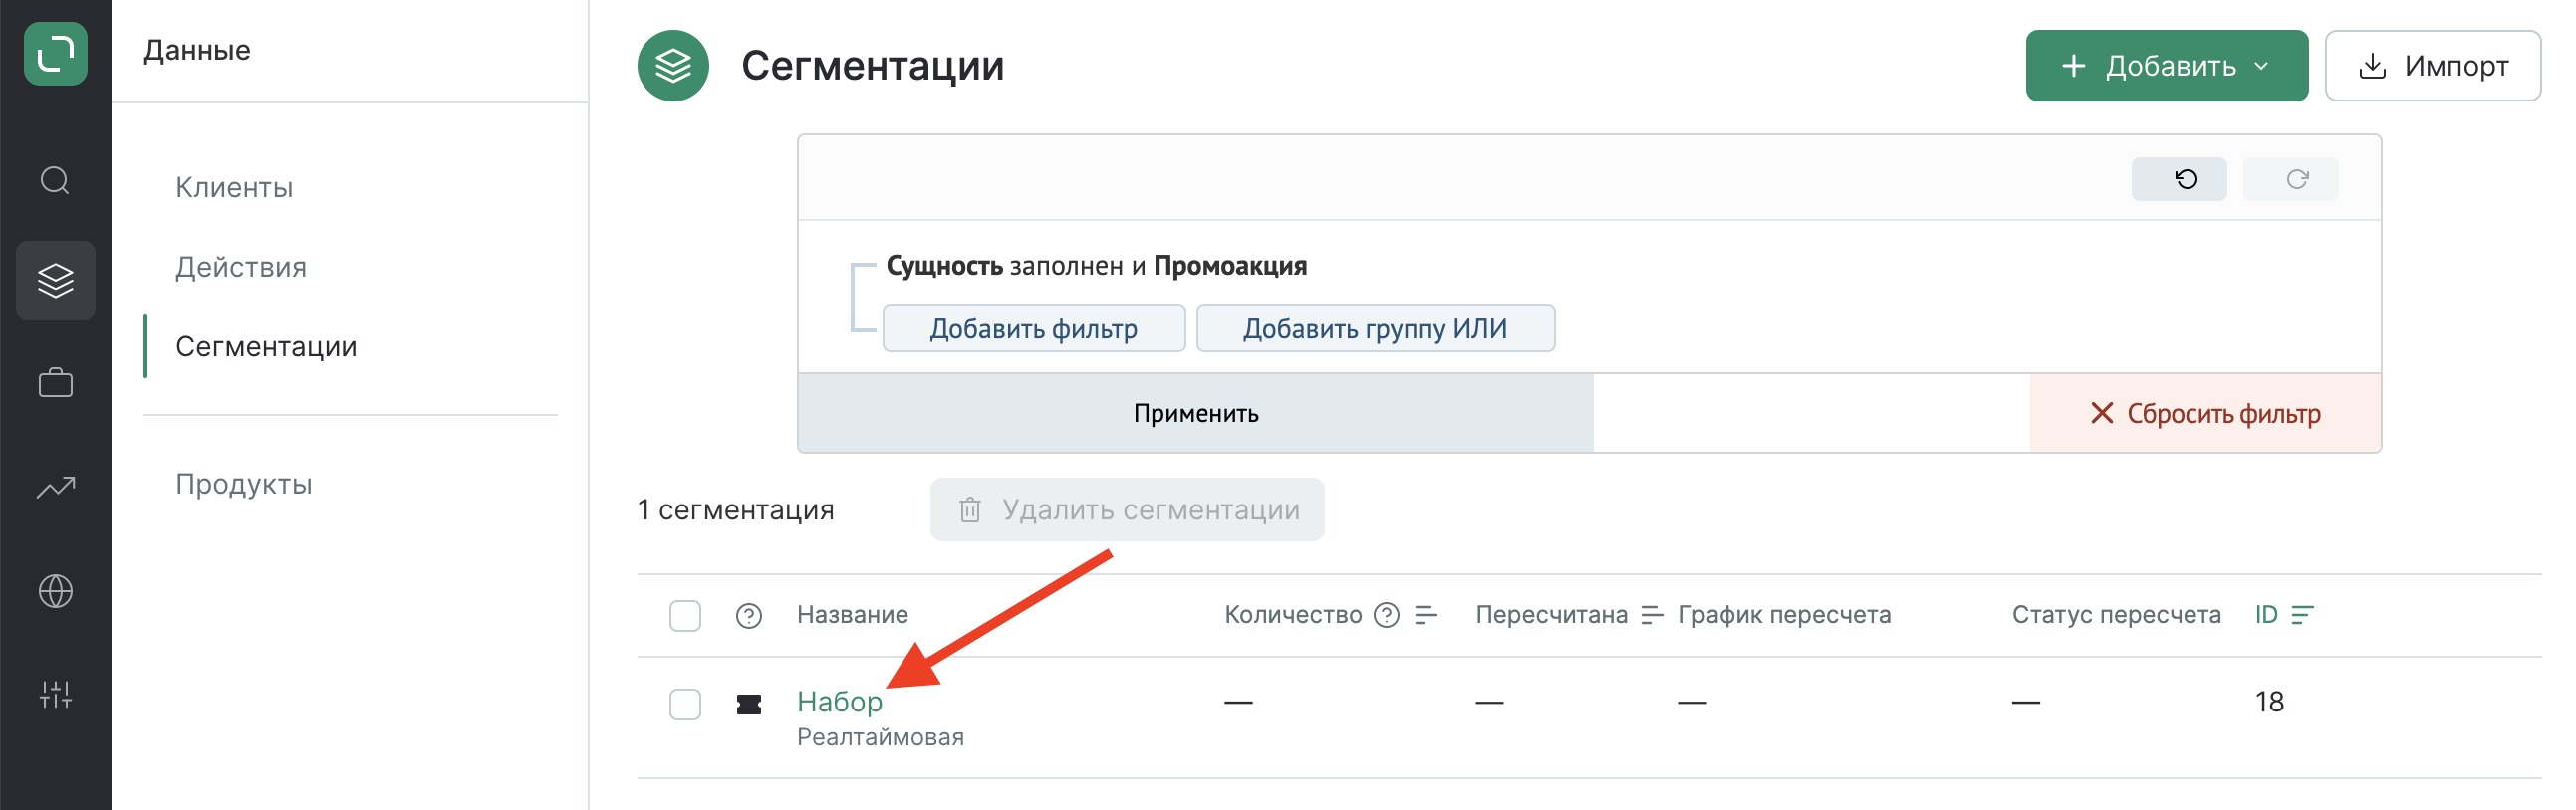This screenshot has width=2576, height=810.
Task: Open Продукты menu item
Action: click(x=244, y=484)
